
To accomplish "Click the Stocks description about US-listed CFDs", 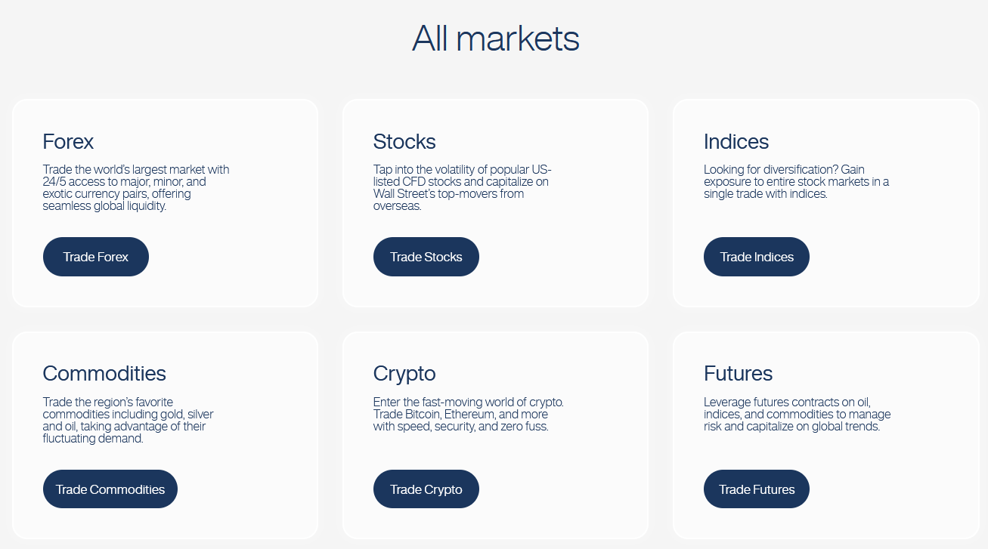I will point(462,187).
